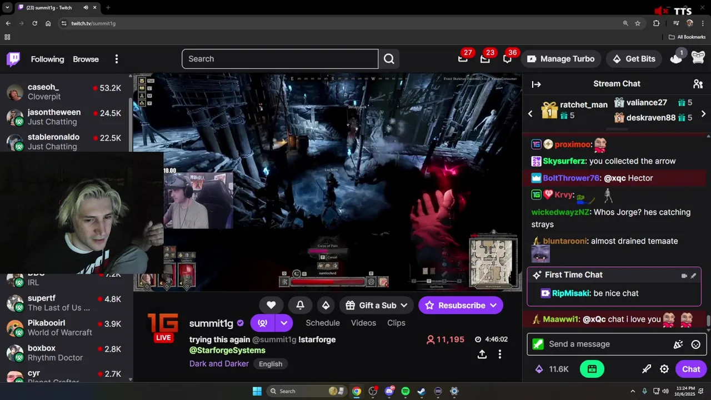Click the purple Chat send button
The height and width of the screenshot is (400, 711).
pos(691,369)
